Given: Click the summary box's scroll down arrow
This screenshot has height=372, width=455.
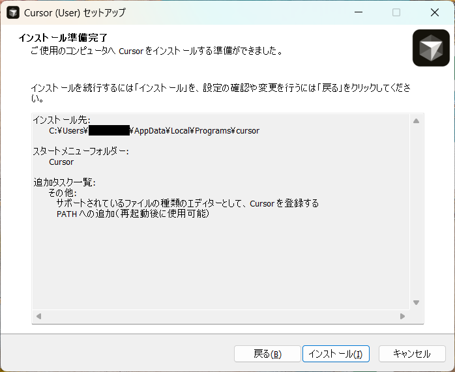Looking at the screenshot, I should click(x=417, y=303).
